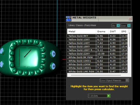Click grams value 10.59
This screenshot has height=105, width=140.
pos(101,54)
